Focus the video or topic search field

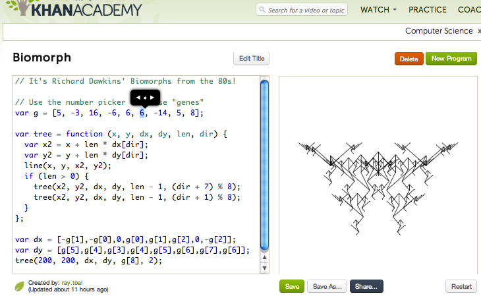306,11
